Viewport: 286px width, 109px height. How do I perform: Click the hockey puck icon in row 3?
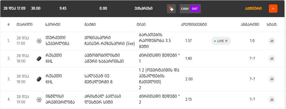coord(39,79)
